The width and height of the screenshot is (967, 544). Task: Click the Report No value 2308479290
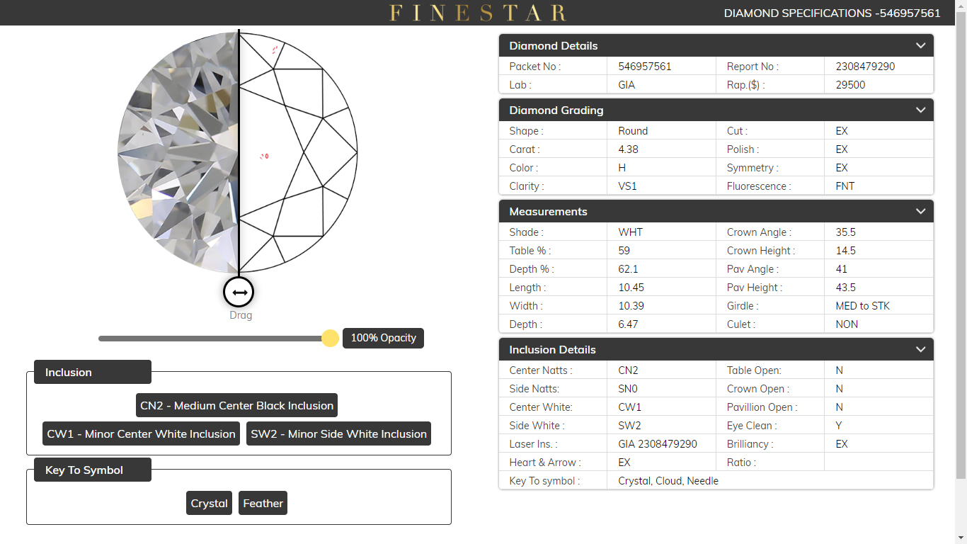(865, 66)
